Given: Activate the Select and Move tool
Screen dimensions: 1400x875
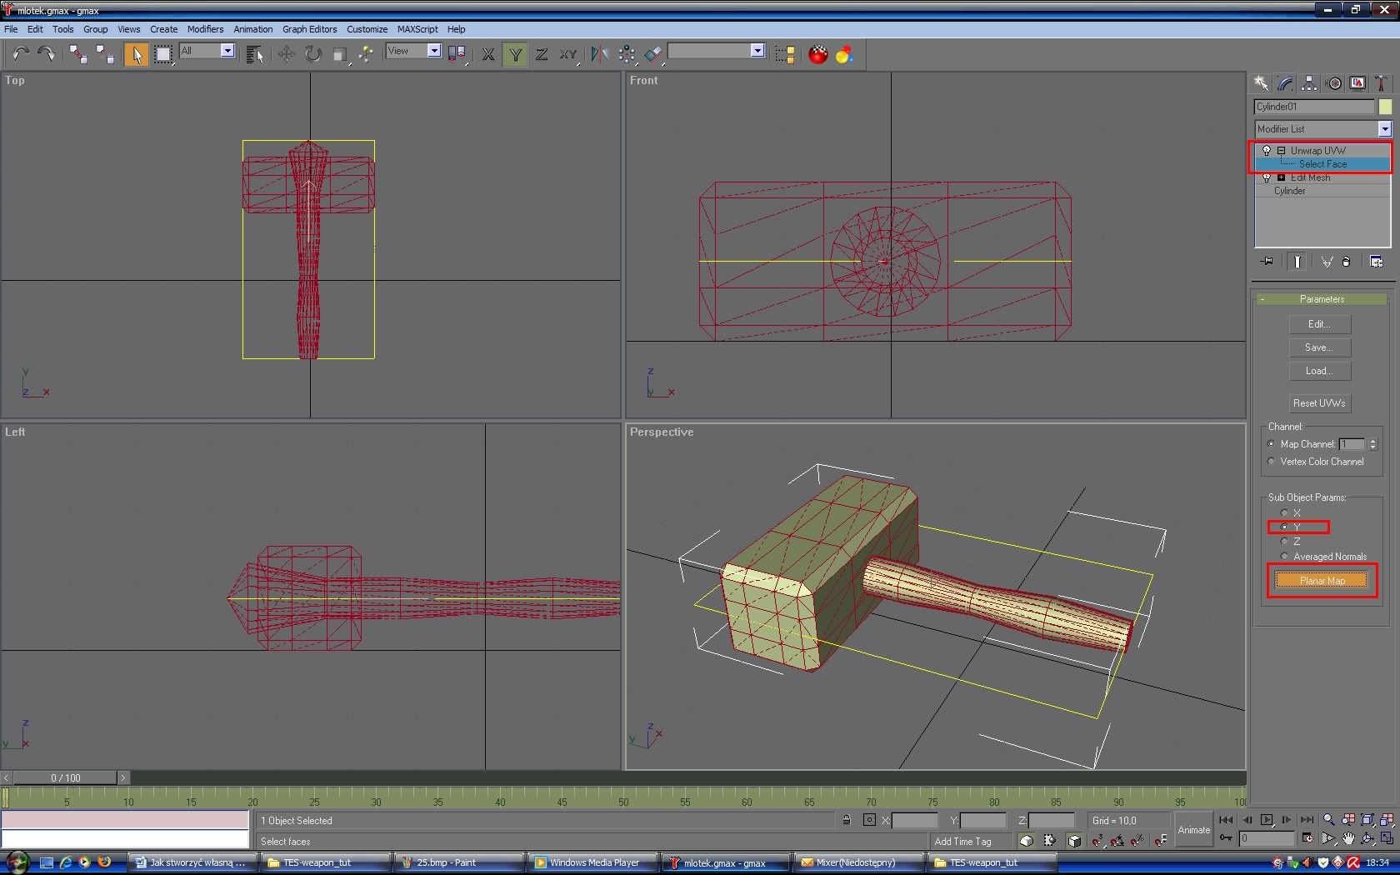Looking at the screenshot, I should (286, 54).
